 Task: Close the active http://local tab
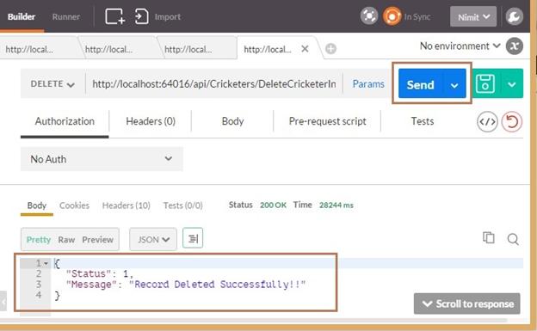click(x=305, y=49)
